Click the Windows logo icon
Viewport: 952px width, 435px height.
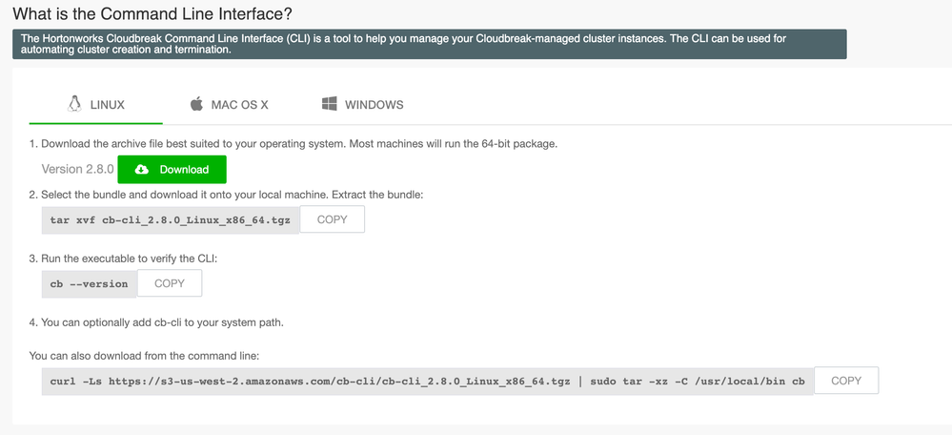tap(331, 104)
